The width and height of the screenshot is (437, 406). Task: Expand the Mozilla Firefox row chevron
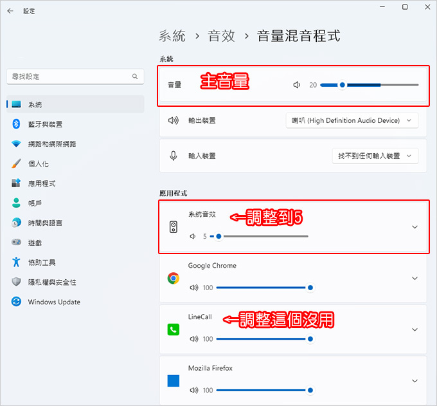tap(415, 381)
